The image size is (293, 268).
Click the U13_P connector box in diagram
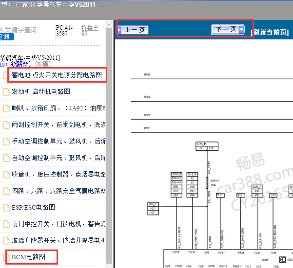(192, 185)
